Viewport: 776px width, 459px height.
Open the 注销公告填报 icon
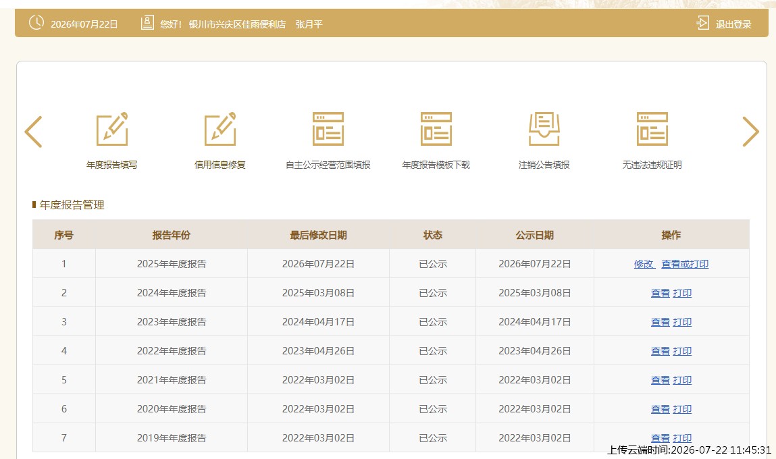pyautogui.click(x=544, y=129)
